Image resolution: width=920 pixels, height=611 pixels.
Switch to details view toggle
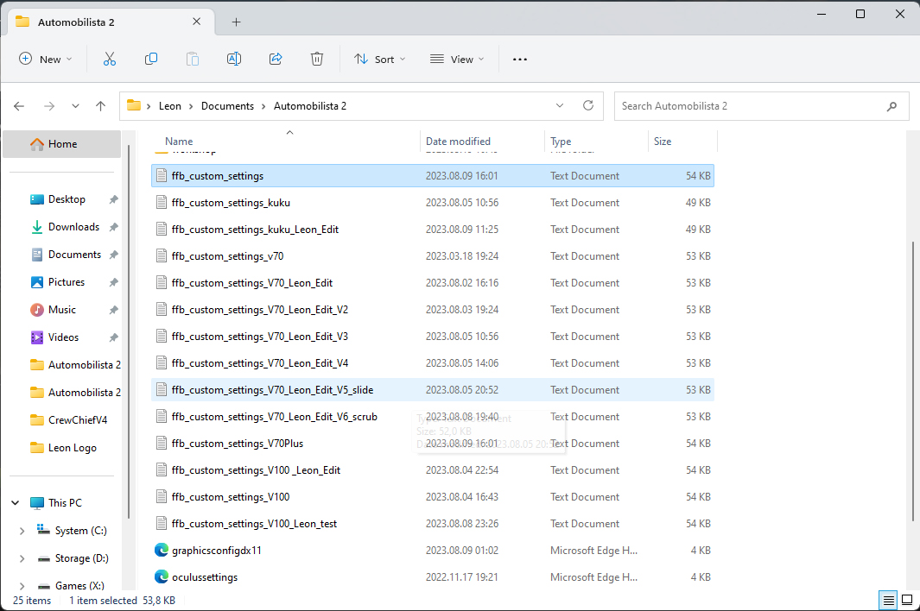click(888, 600)
